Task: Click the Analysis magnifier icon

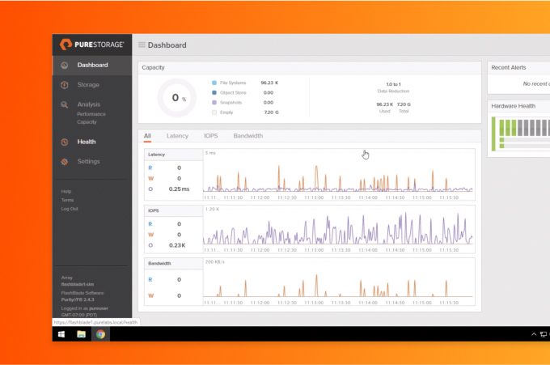Action: (65, 104)
